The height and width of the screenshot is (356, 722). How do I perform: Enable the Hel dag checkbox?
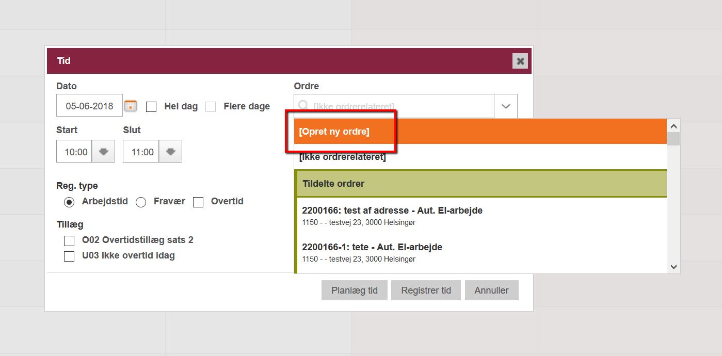coord(151,107)
